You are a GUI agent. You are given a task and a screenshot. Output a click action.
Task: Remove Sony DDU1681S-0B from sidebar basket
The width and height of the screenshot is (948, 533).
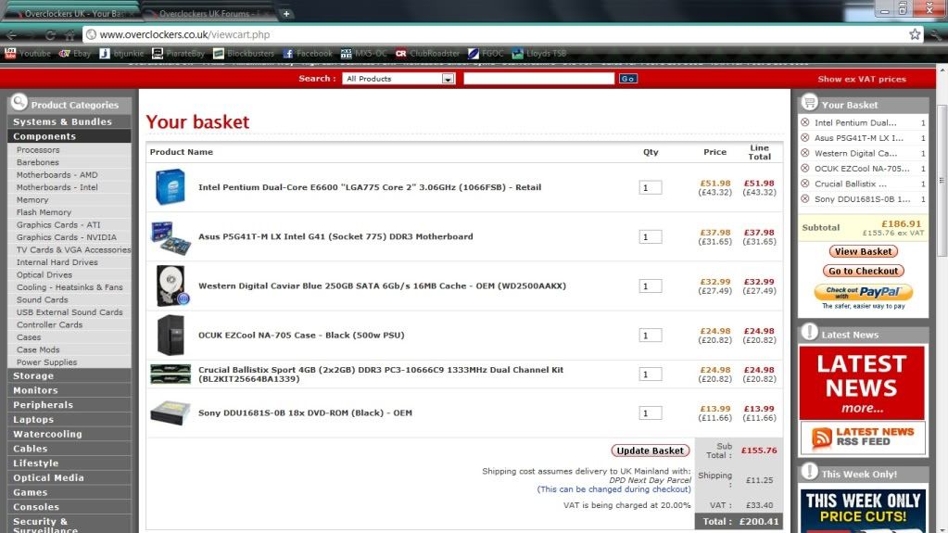pyautogui.click(x=804, y=198)
